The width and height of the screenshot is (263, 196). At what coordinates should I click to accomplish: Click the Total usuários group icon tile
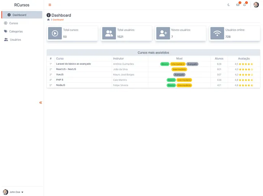pyautogui.click(x=109, y=33)
